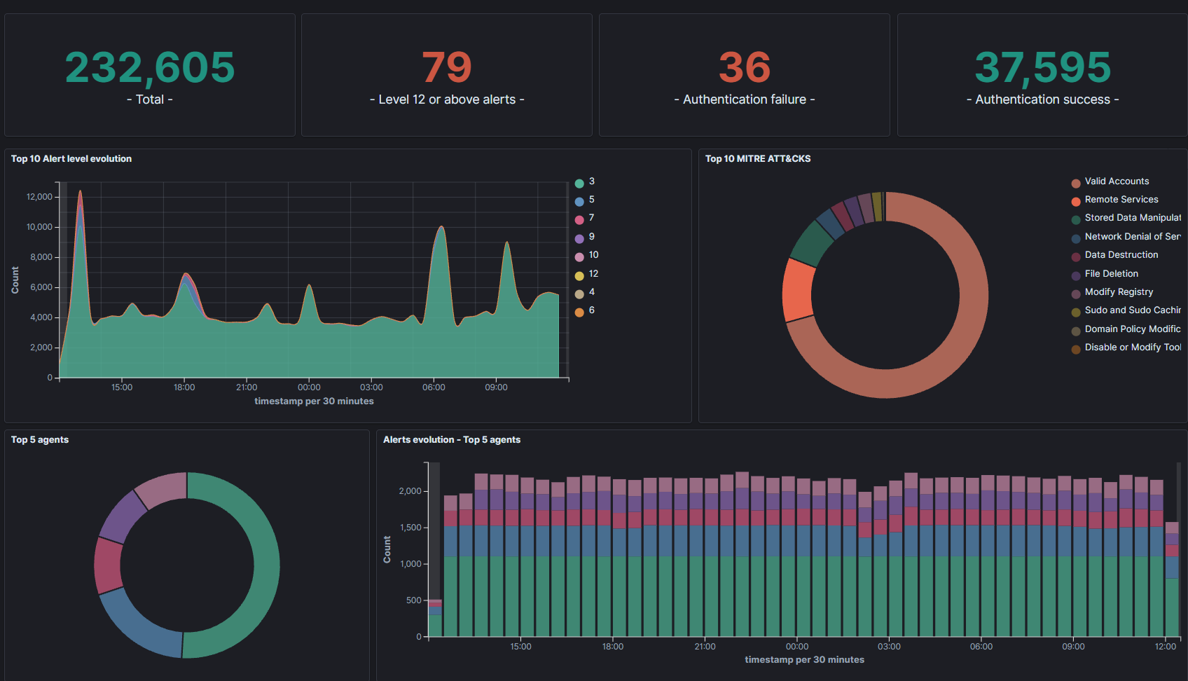The height and width of the screenshot is (681, 1188).
Task: Select the 'Stored Data Manipulat' legend label
Action: click(x=1133, y=218)
